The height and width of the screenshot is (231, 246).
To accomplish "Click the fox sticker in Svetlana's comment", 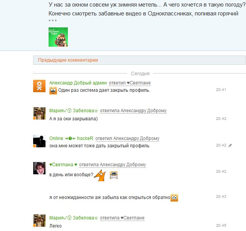I will [x=100, y=175].
